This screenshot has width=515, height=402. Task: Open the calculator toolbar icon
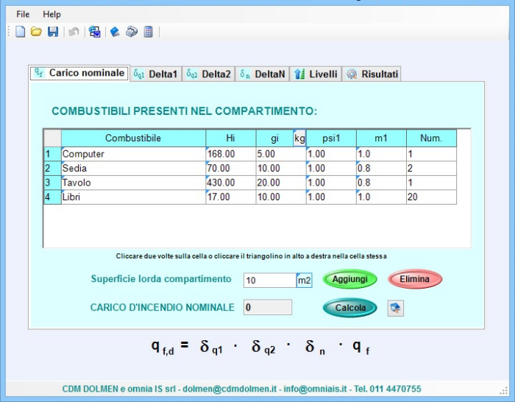(149, 32)
